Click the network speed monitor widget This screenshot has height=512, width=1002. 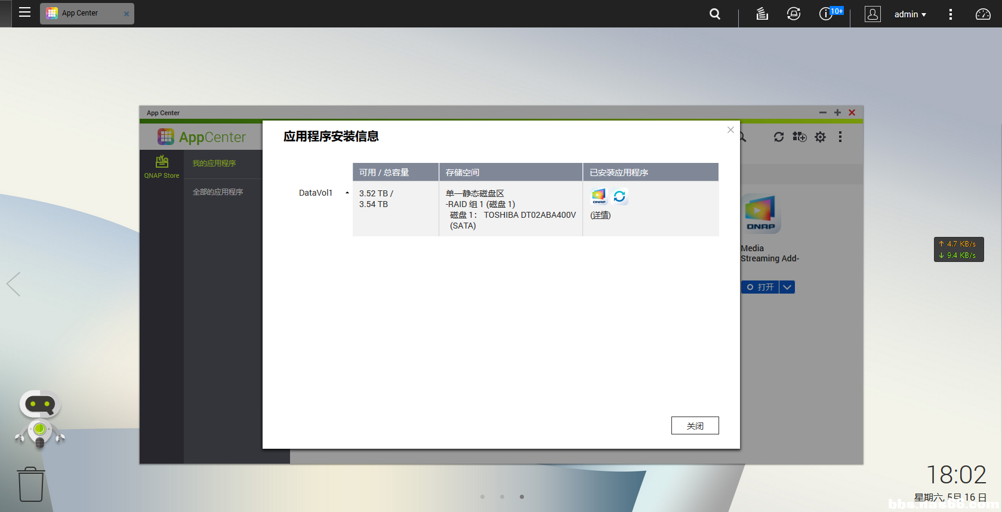click(958, 249)
